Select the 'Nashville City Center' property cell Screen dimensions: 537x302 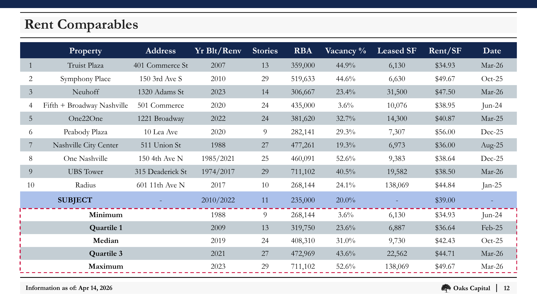85,145
